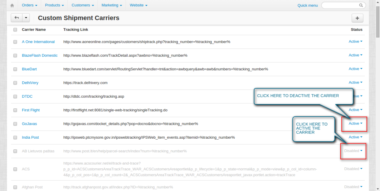Open Active status dropdown for A One International
The image size is (380, 191).
pos(355,41)
